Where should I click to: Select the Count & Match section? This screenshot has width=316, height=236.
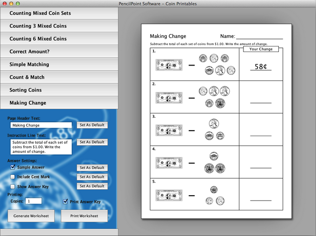point(59,77)
